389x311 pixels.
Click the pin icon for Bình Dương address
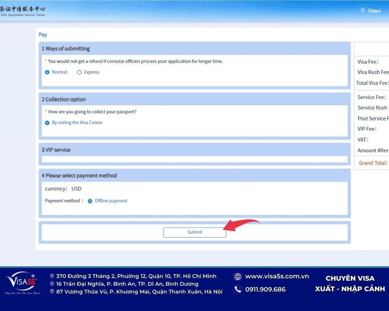pyautogui.click(x=52, y=284)
